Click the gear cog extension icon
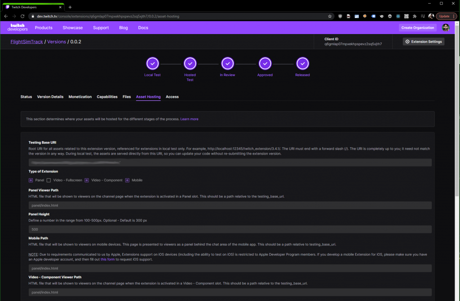This screenshot has width=460, height=301. [x=390, y=17]
